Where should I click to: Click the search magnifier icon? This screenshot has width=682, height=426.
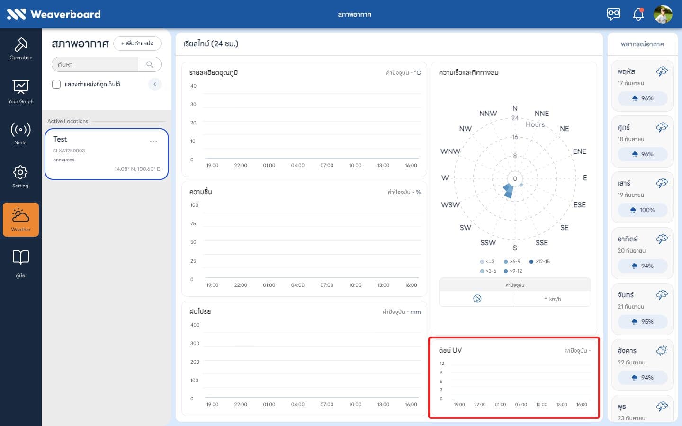[x=150, y=64]
